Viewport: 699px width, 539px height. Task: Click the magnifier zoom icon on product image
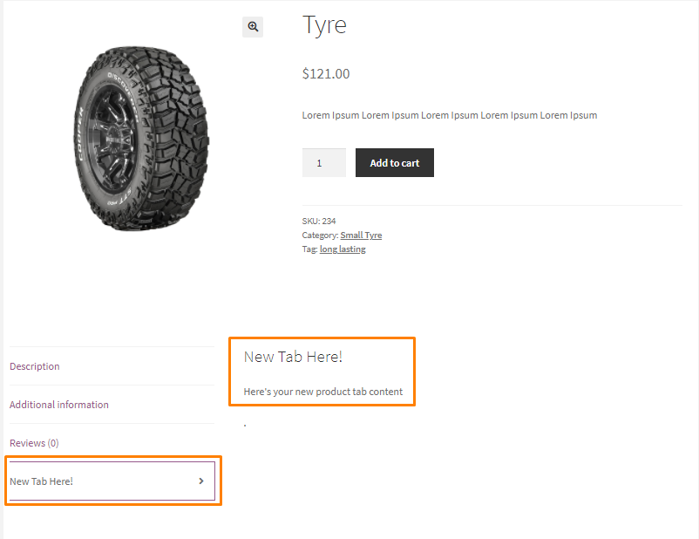point(253,27)
